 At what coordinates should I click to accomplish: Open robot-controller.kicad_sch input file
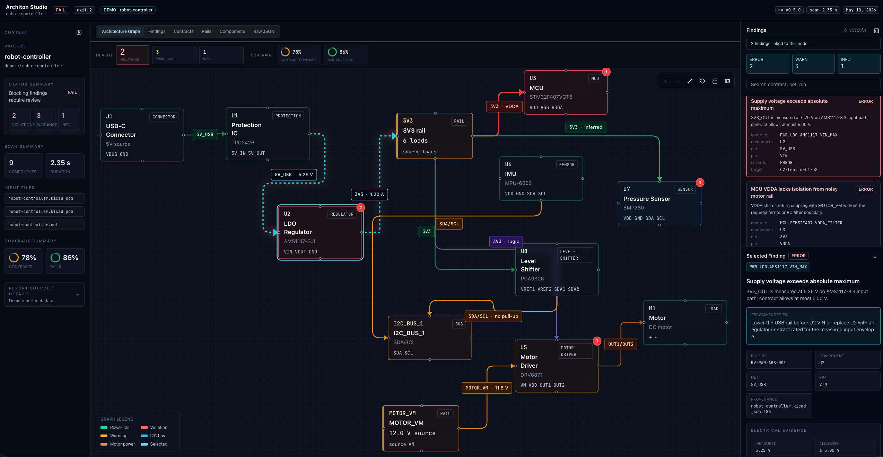pos(44,198)
